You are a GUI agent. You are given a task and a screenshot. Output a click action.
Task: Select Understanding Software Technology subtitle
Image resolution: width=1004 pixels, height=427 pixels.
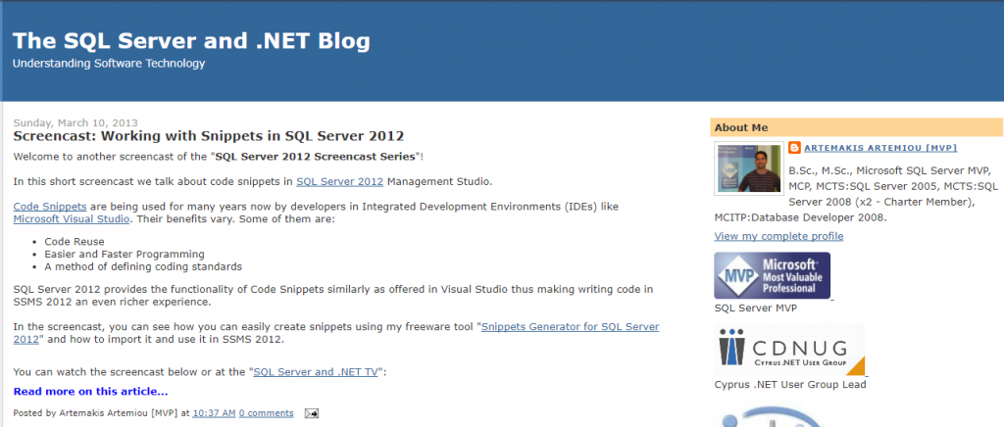(109, 64)
